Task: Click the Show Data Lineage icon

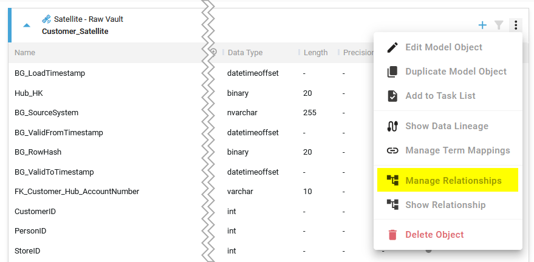Action: [x=392, y=126]
